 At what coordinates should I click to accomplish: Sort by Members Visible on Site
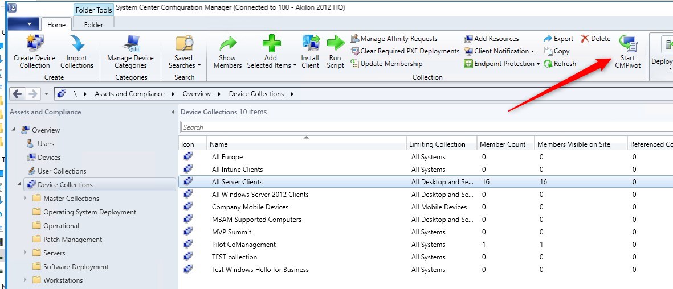coord(581,144)
